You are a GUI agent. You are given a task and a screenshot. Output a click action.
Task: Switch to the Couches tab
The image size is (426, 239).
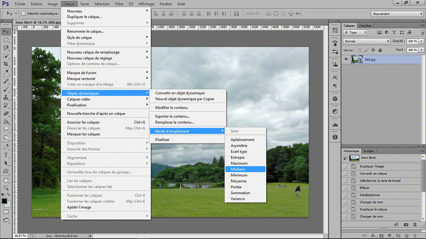click(x=365, y=25)
